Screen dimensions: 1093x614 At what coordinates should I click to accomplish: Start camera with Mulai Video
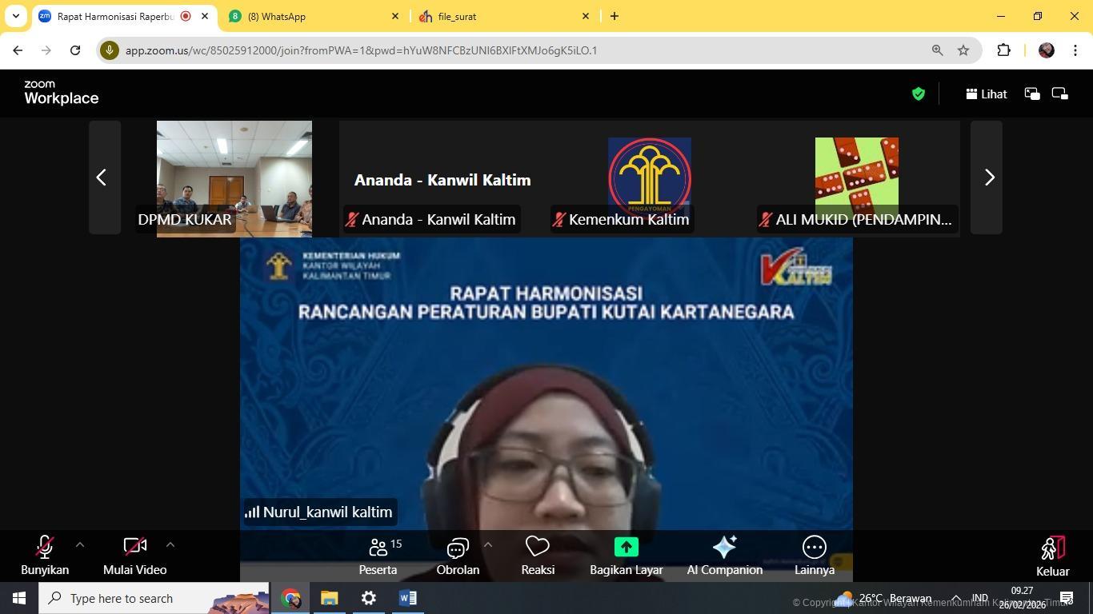click(x=134, y=555)
